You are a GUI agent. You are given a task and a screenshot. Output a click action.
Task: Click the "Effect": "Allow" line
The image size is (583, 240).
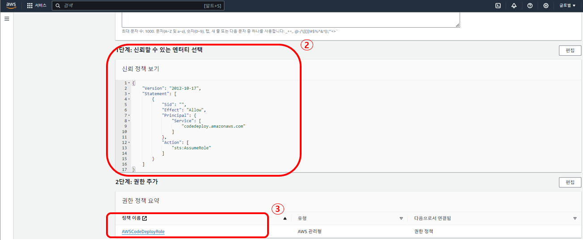click(184, 110)
